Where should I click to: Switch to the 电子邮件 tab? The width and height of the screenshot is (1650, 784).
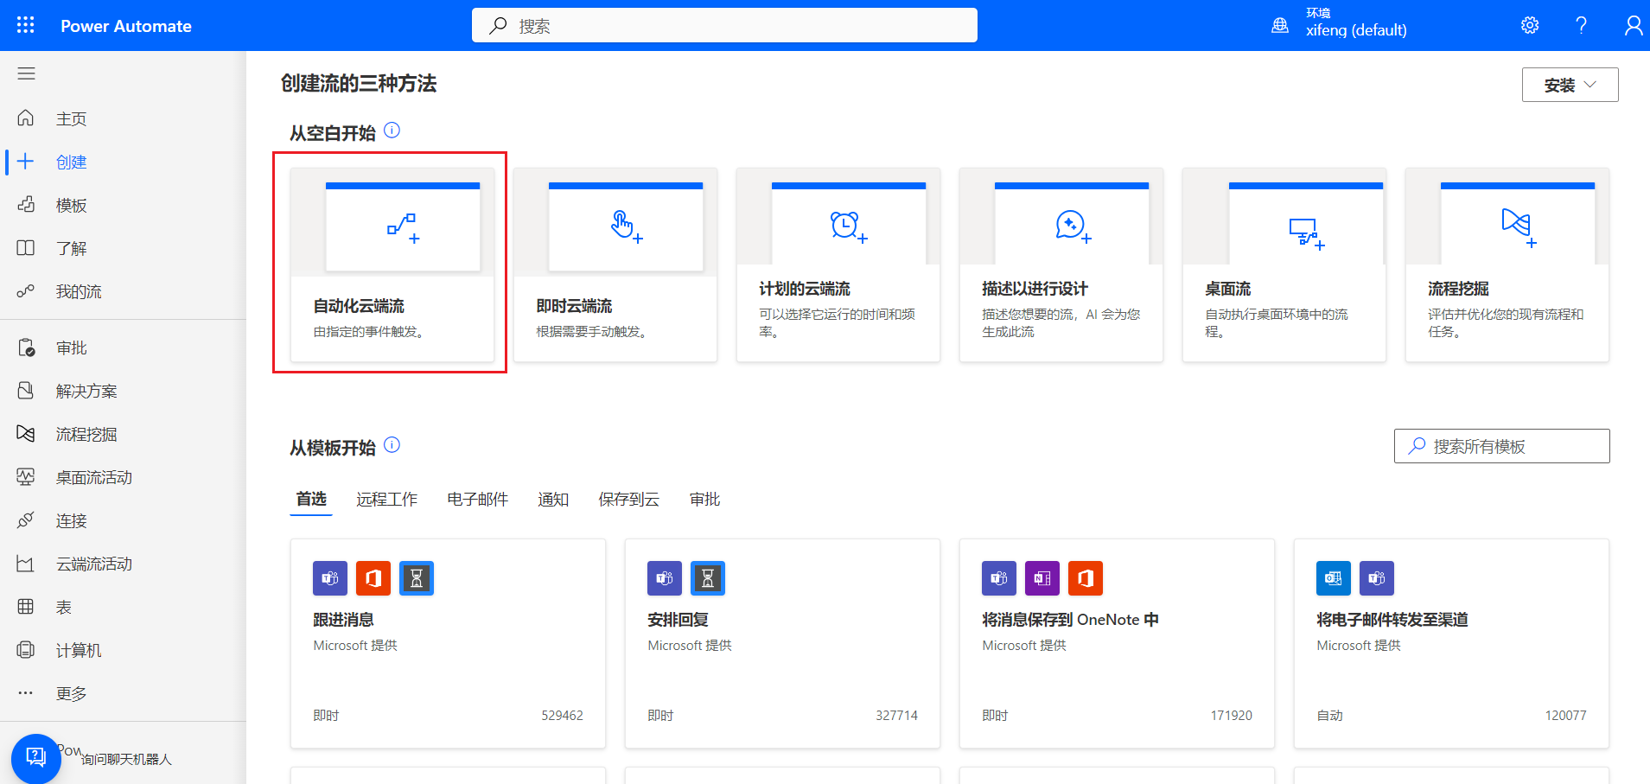coord(477,499)
